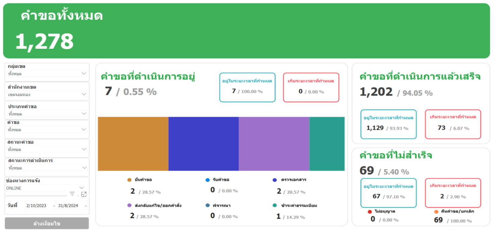
Task: Click the filter icon below the ONLINE slicer
Action: pos(72,194)
